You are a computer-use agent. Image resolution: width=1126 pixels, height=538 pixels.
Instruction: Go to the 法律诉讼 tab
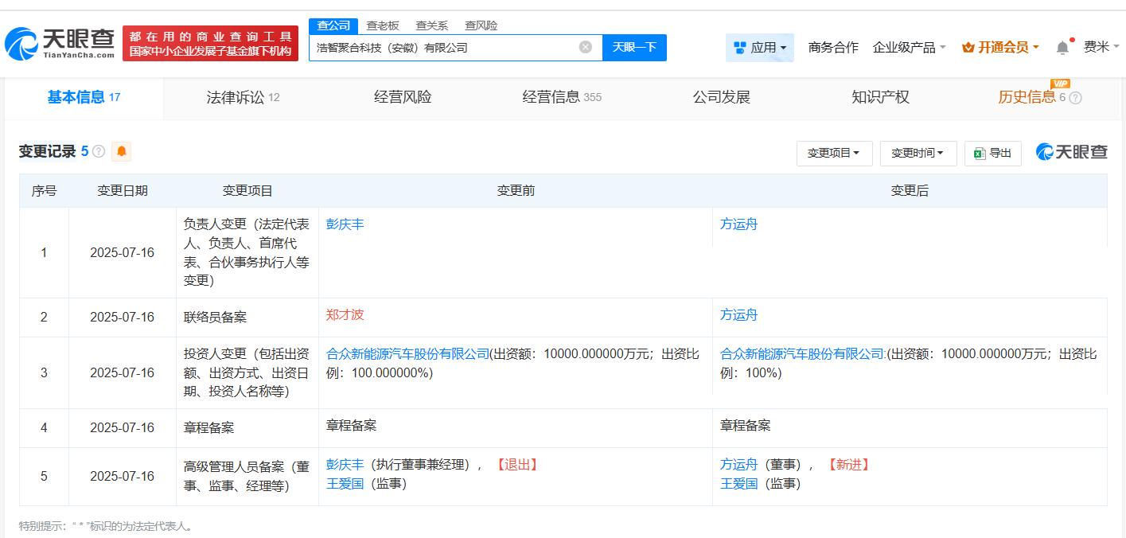click(x=243, y=98)
